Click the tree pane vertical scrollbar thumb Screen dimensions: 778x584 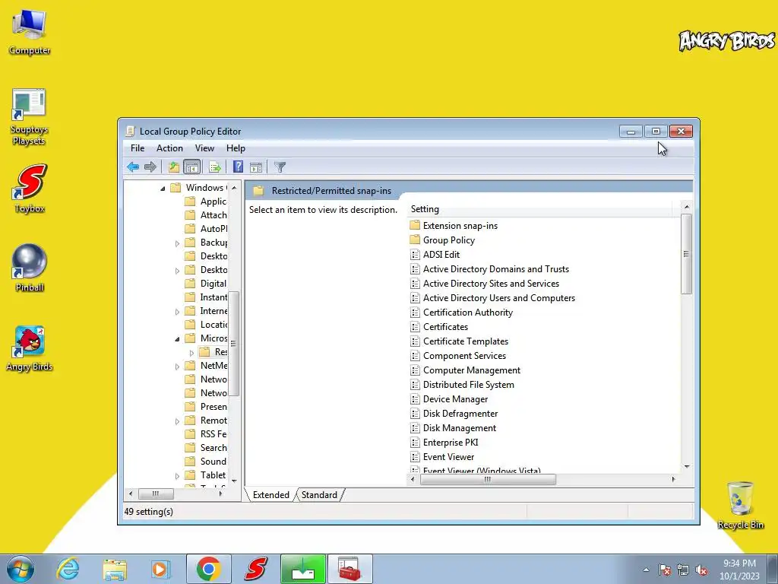(x=233, y=343)
